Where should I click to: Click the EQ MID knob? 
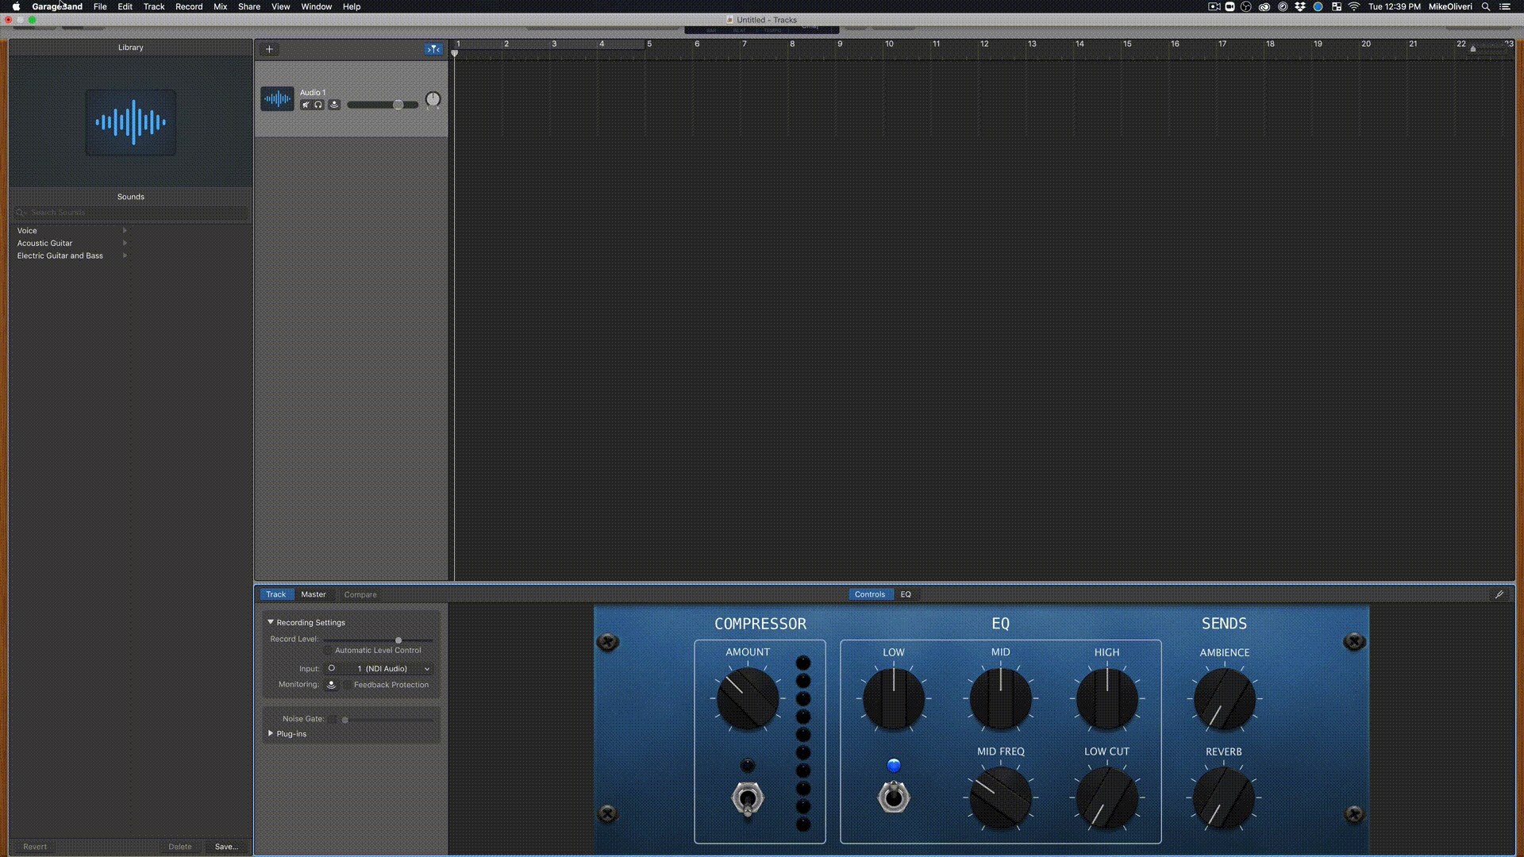point(1000,699)
